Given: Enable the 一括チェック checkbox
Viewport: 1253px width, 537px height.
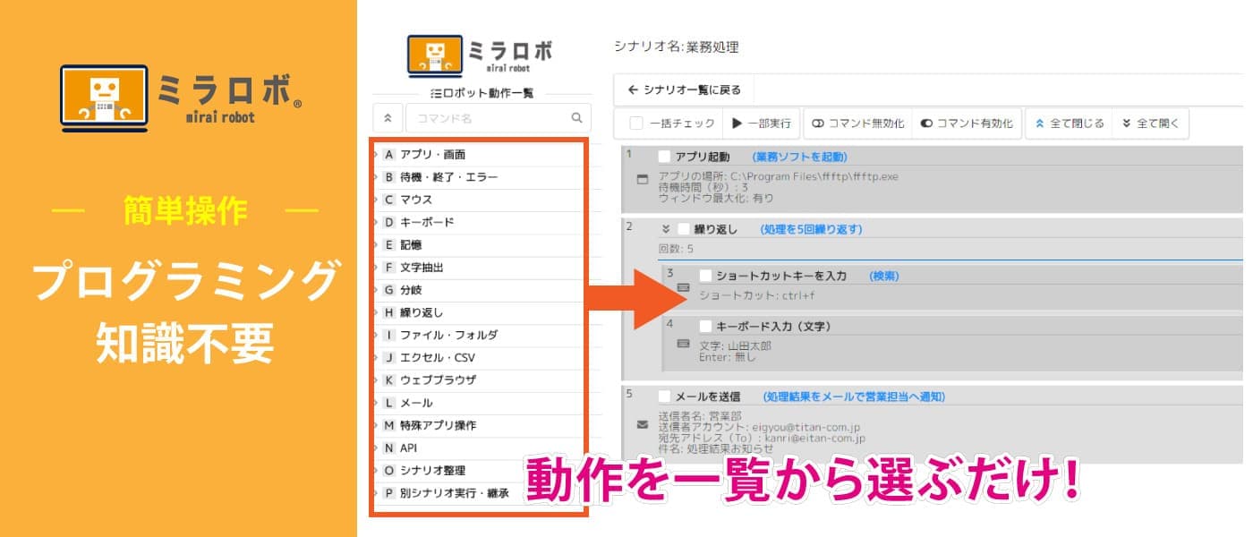Looking at the screenshot, I should point(636,124).
